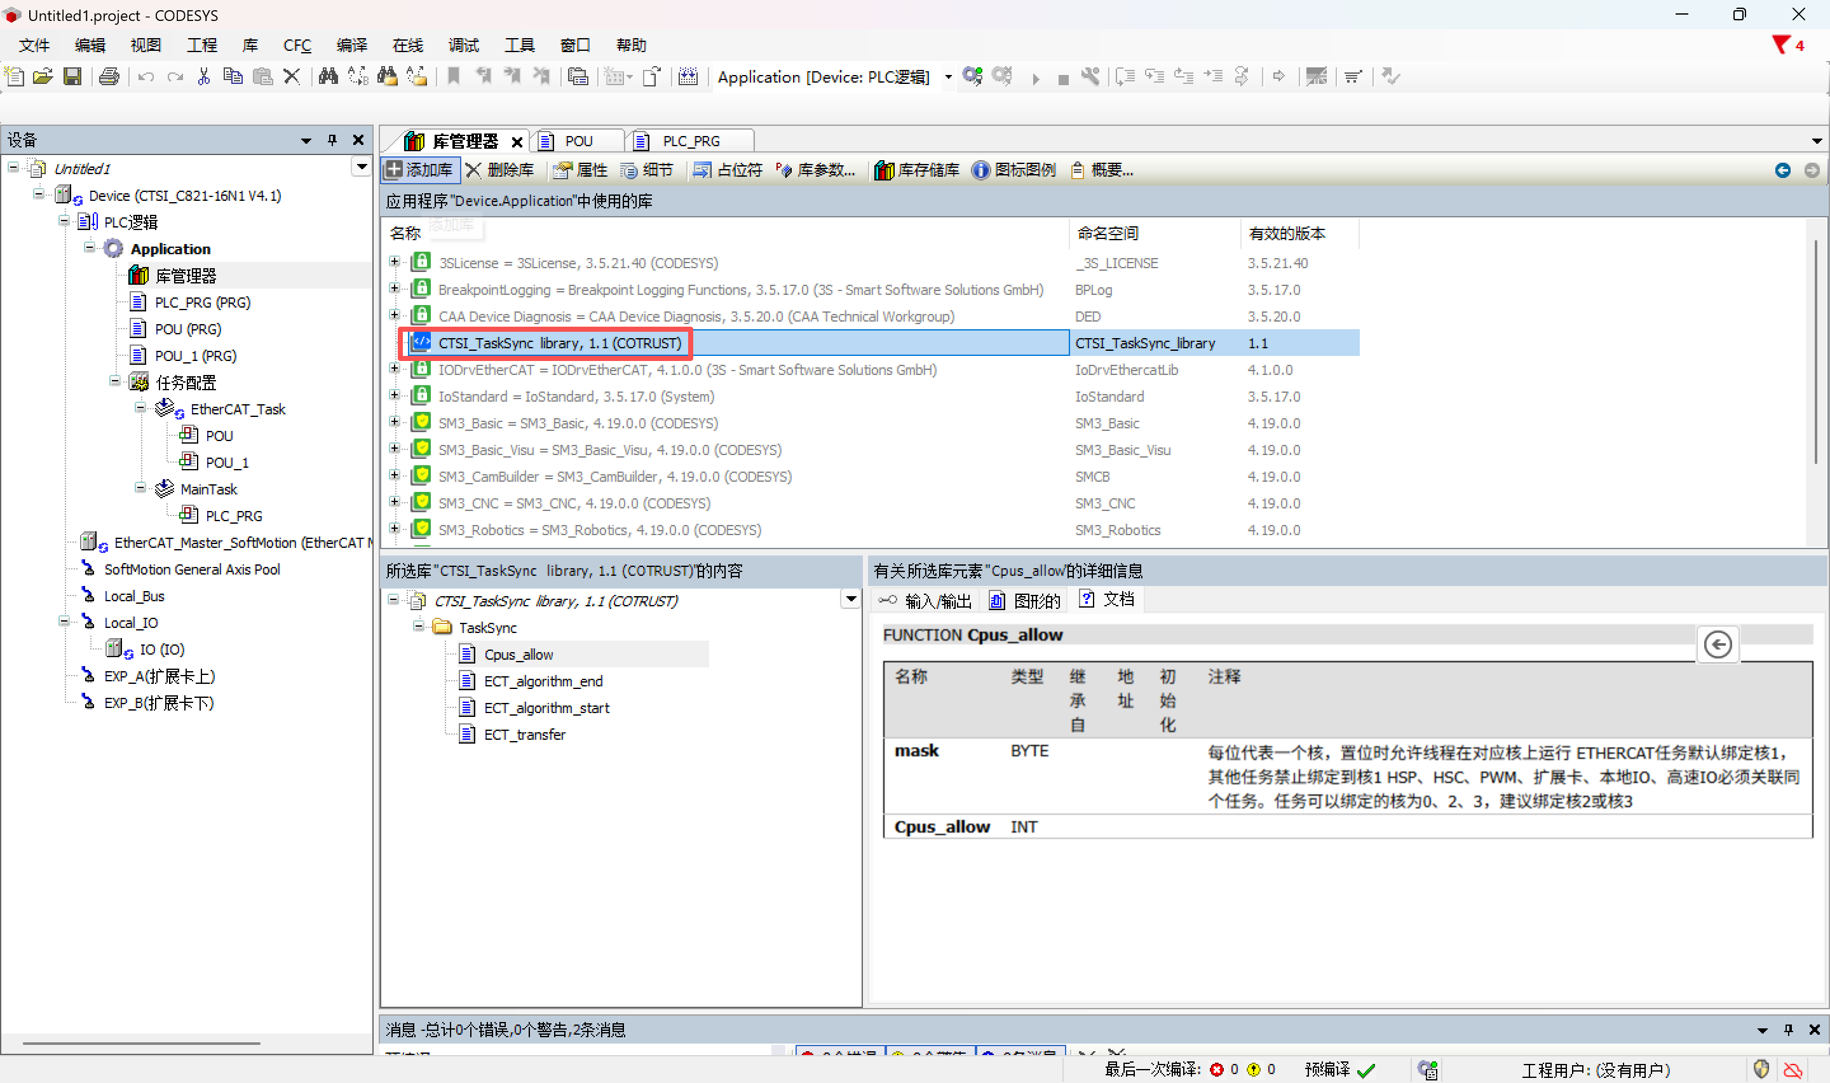Select ECT_algorithm_end in library contents
Viewport: 1830px width, 1083px height.
click(x=543, y=681)
